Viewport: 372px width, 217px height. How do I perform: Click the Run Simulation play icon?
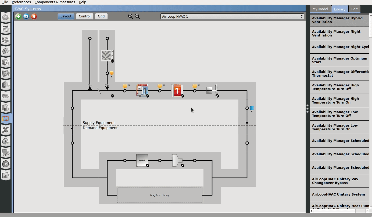[6, 164]
